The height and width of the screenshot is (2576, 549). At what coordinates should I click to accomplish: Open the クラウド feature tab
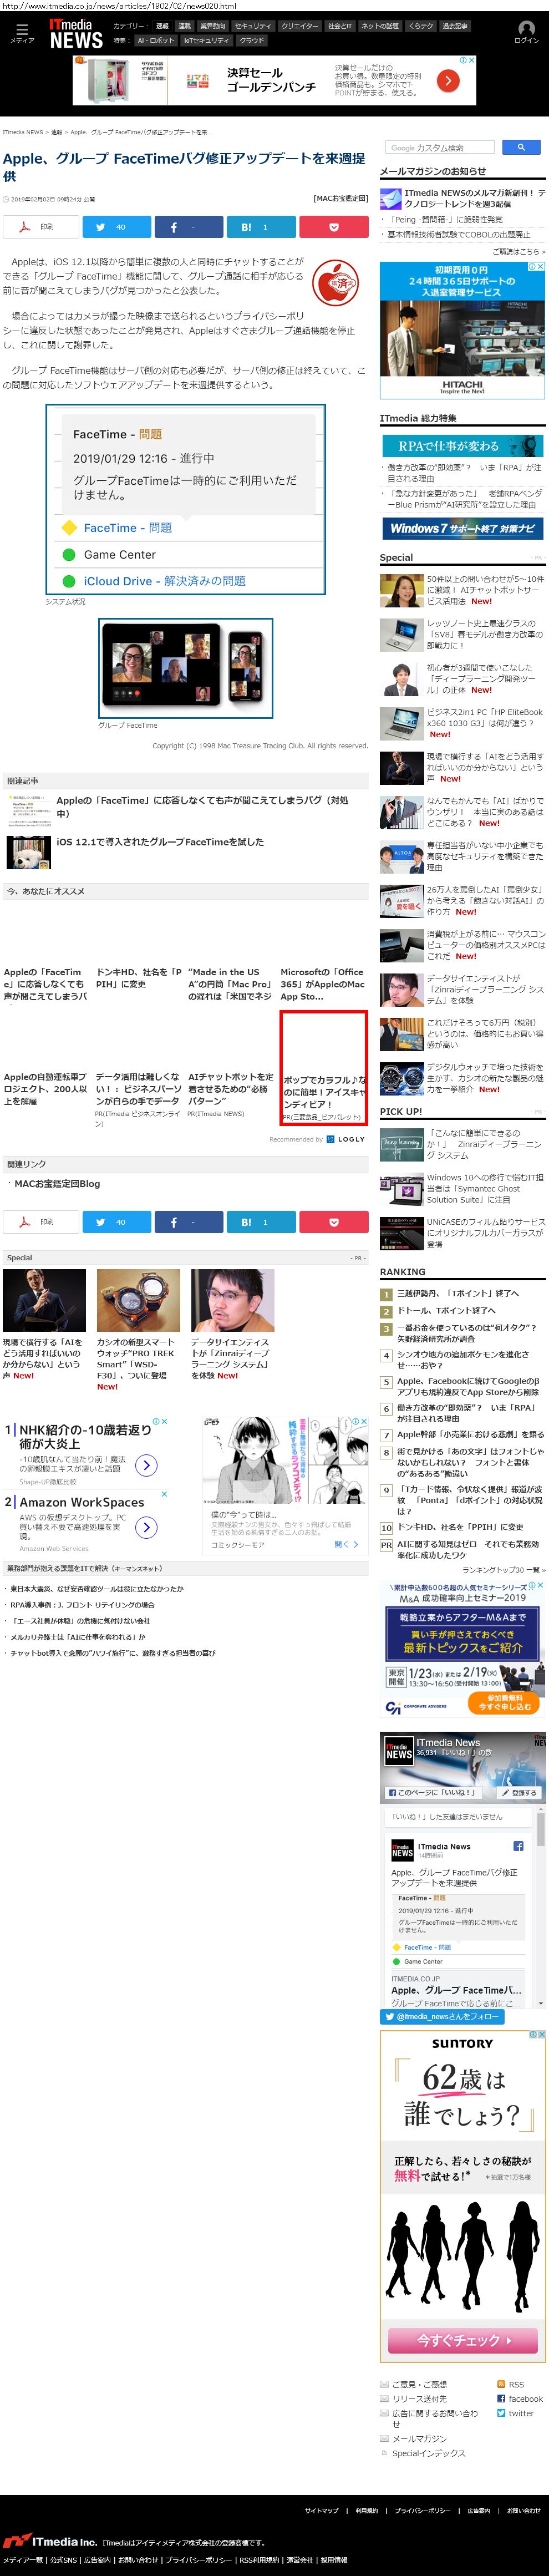[251, 40]
